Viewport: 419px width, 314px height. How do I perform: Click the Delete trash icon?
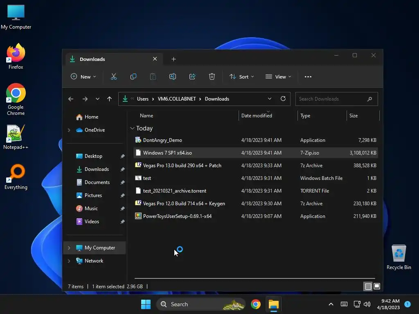pyautogui.click(x=212, y=76)
